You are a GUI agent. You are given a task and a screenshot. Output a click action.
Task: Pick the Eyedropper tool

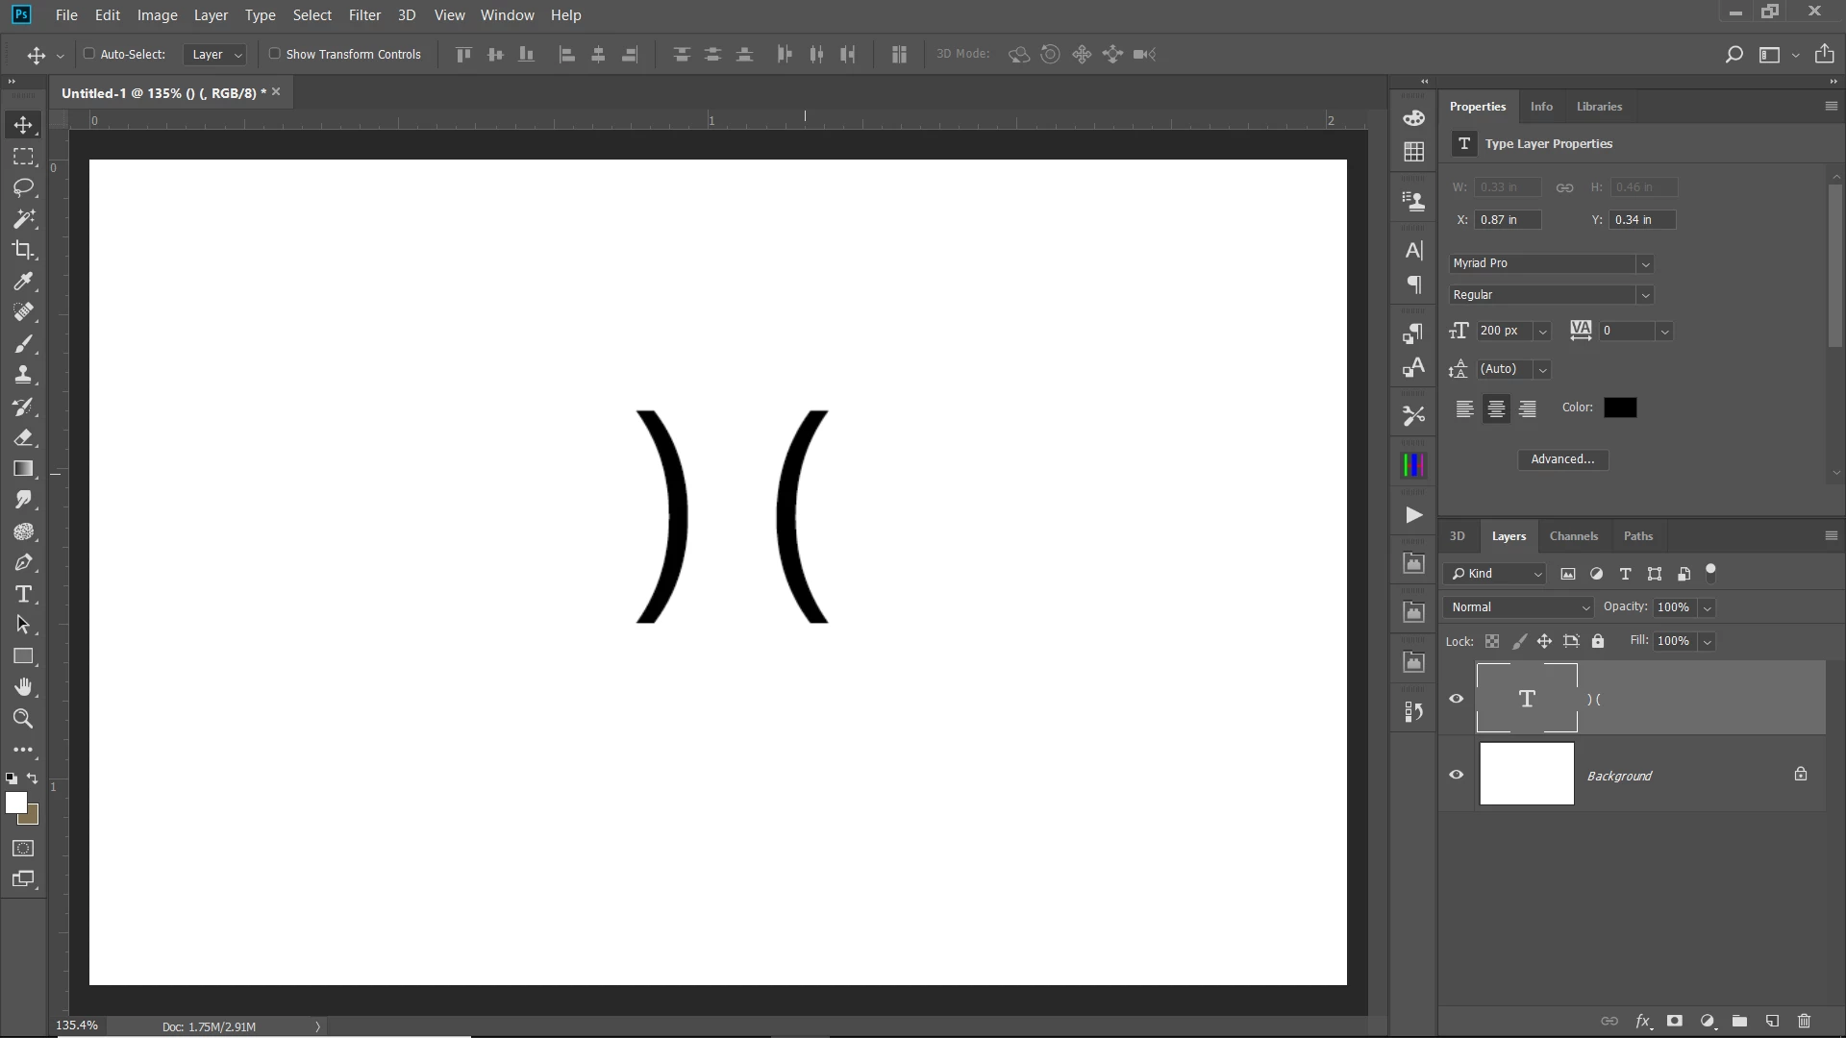23,282
